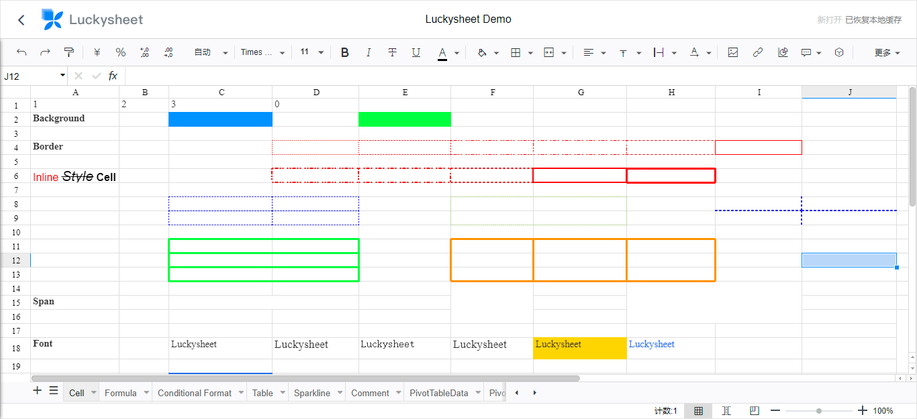Set text rotation

[x=694, y=52]
